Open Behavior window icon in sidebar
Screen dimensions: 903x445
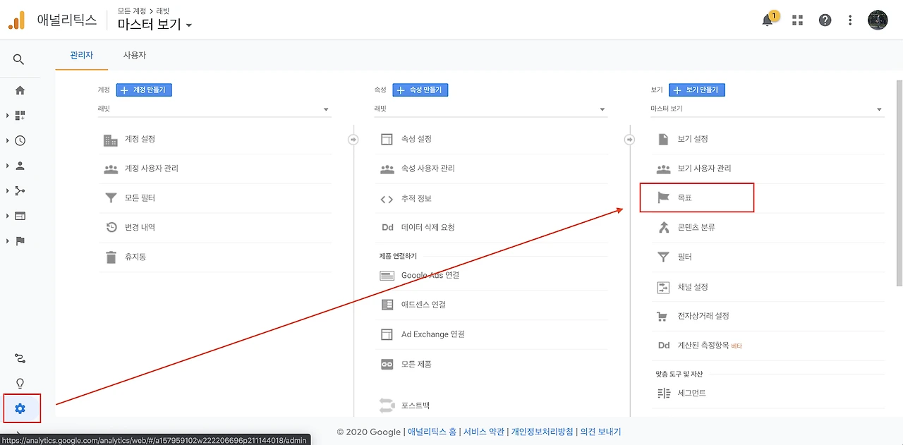tap(20, 216)
